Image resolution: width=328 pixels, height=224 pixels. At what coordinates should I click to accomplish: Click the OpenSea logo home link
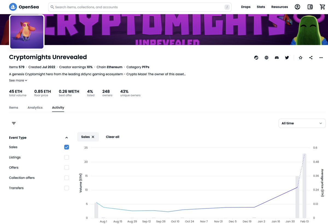click(x=24, y=7)
